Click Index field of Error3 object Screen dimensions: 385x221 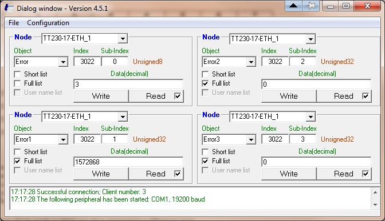point(275,139)
